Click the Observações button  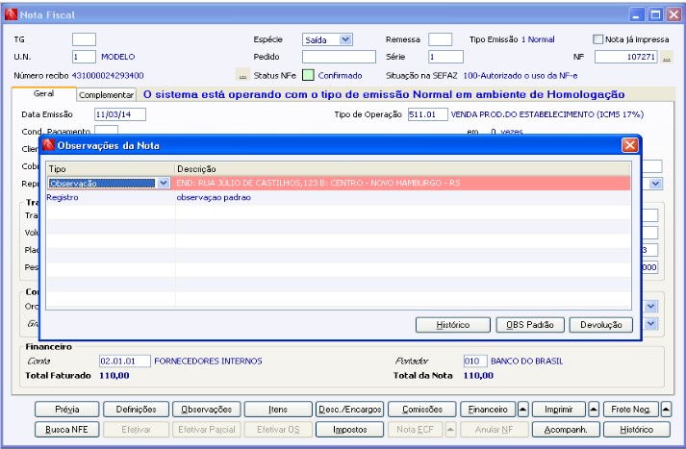point(207,410)
